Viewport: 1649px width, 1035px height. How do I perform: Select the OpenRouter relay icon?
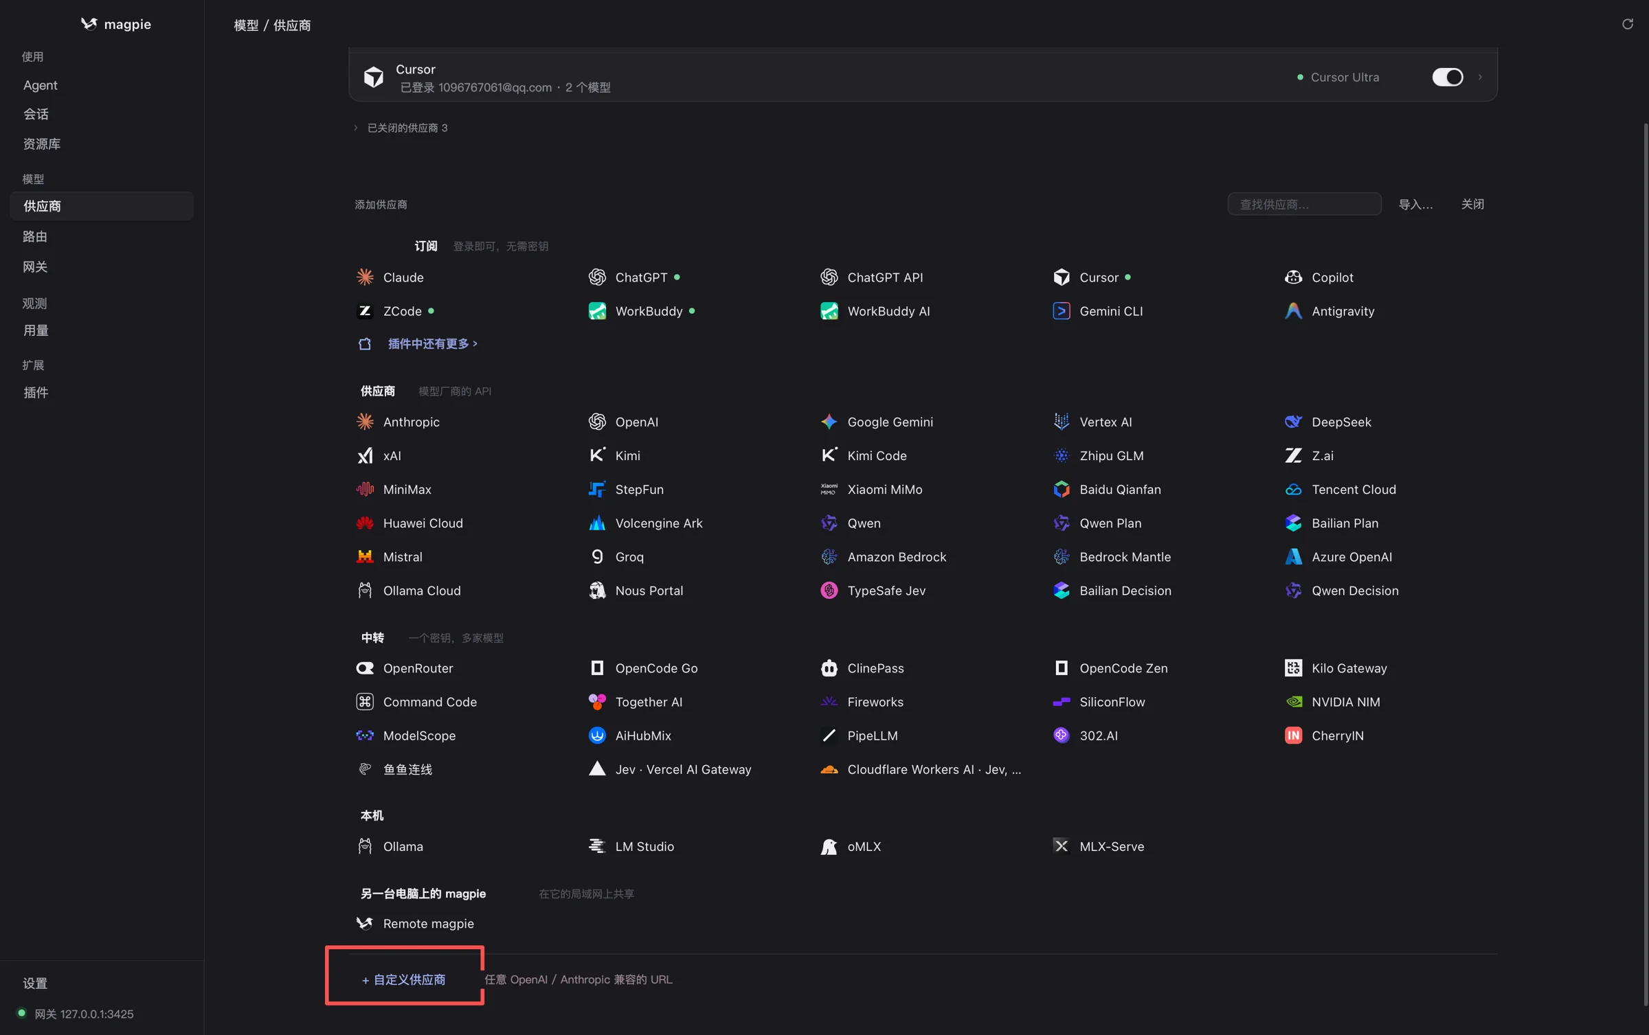365,668
